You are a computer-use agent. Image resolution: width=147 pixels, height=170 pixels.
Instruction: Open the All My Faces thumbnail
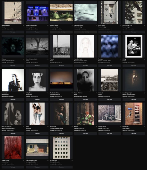click(37, 80)
